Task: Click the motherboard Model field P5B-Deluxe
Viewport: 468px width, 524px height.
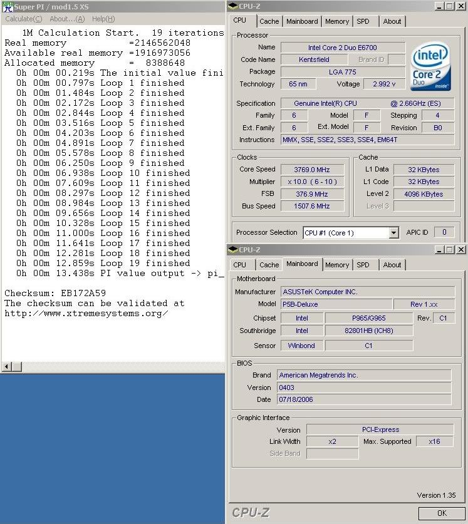Action: [336, 304]
